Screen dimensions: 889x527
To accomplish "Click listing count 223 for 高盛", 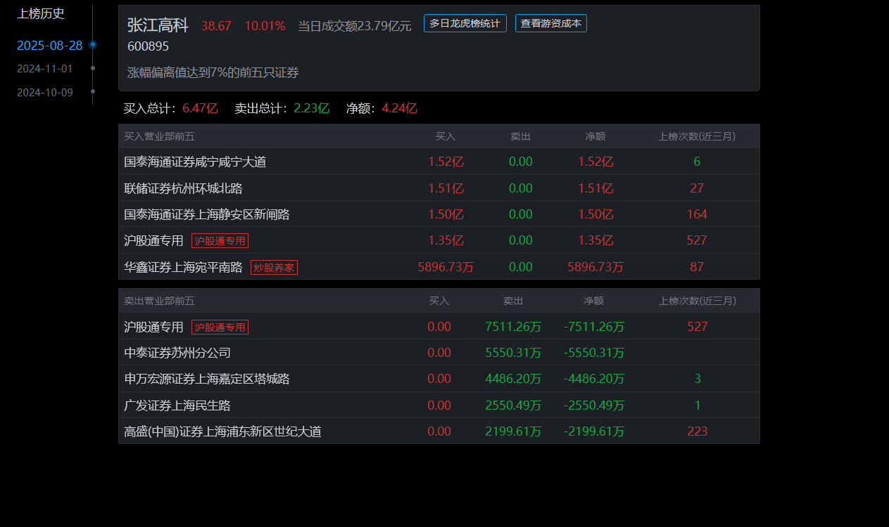I will 698,431.
